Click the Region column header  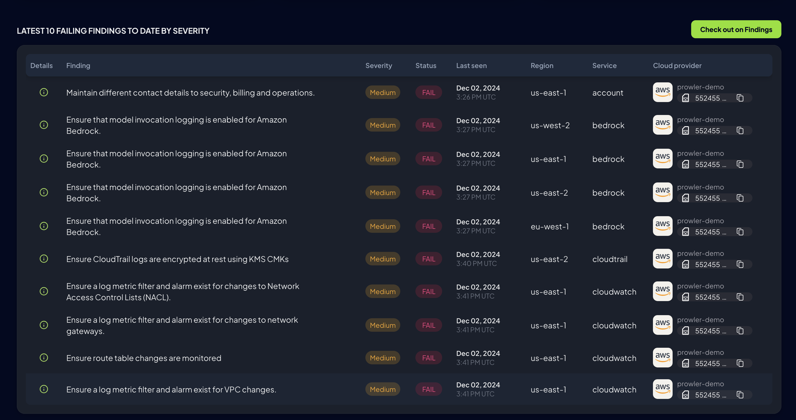(542, 66)
